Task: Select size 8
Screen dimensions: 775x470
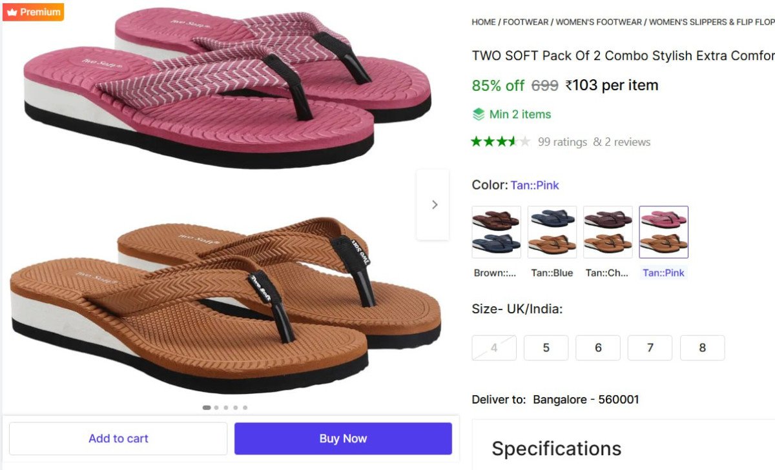Action: 702,348
